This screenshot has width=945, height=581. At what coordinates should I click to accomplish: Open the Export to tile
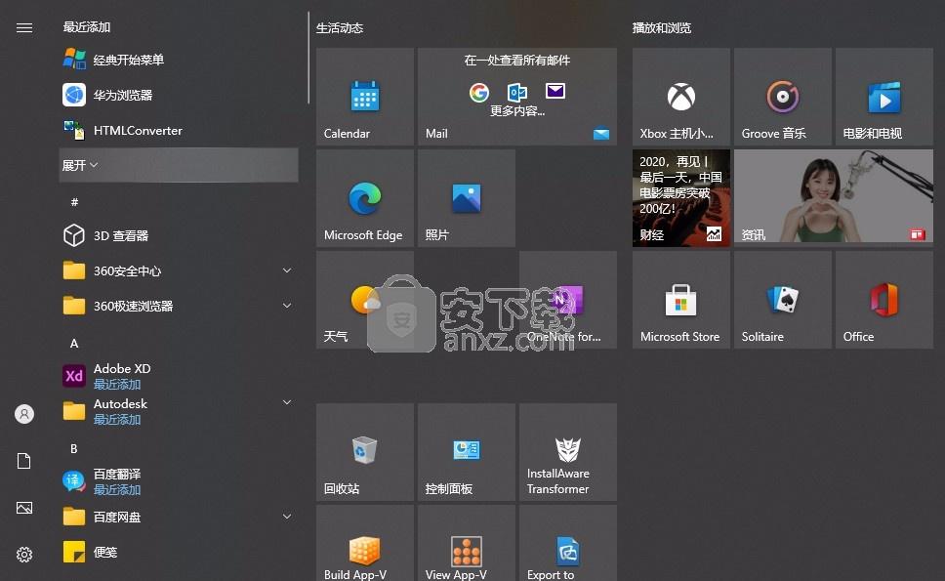pos(568,543)
